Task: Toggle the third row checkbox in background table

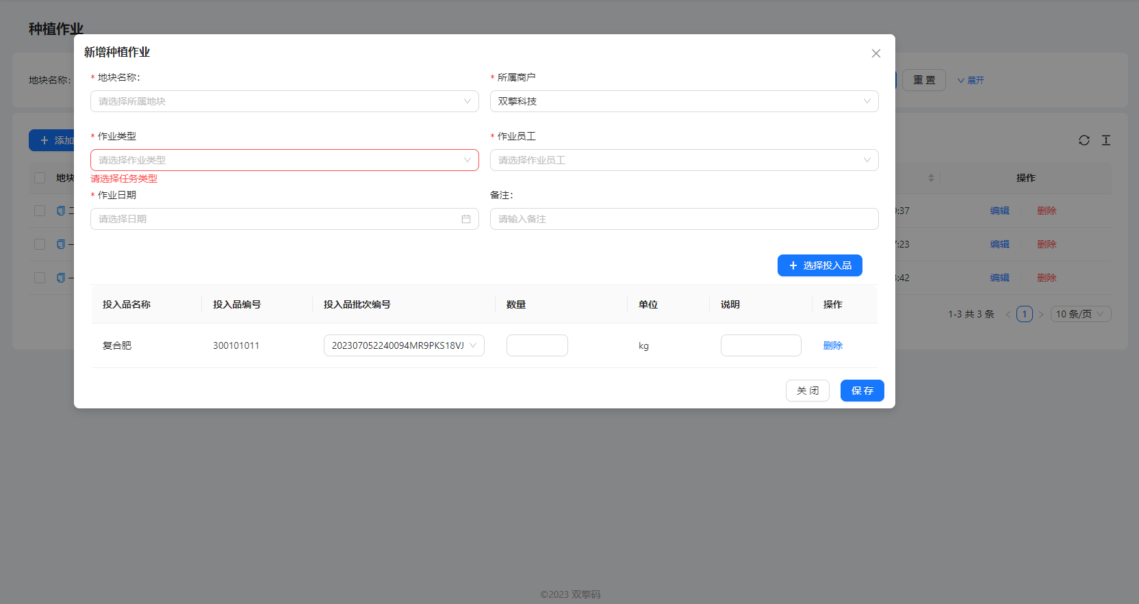Action: tap(40, 278)
